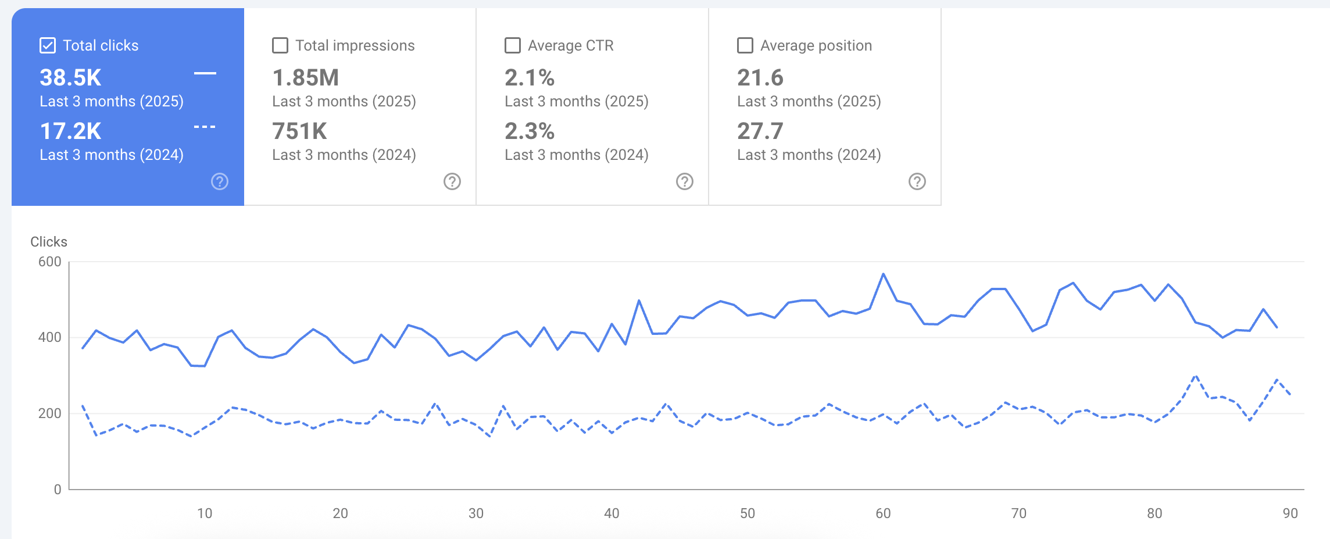Click the 21.6 average position value
This screenshot has height=539, width=1330.
tap(760, 78)
